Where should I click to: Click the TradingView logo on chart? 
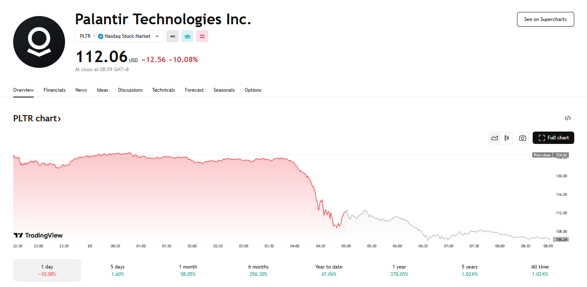[x=38, y=235]
